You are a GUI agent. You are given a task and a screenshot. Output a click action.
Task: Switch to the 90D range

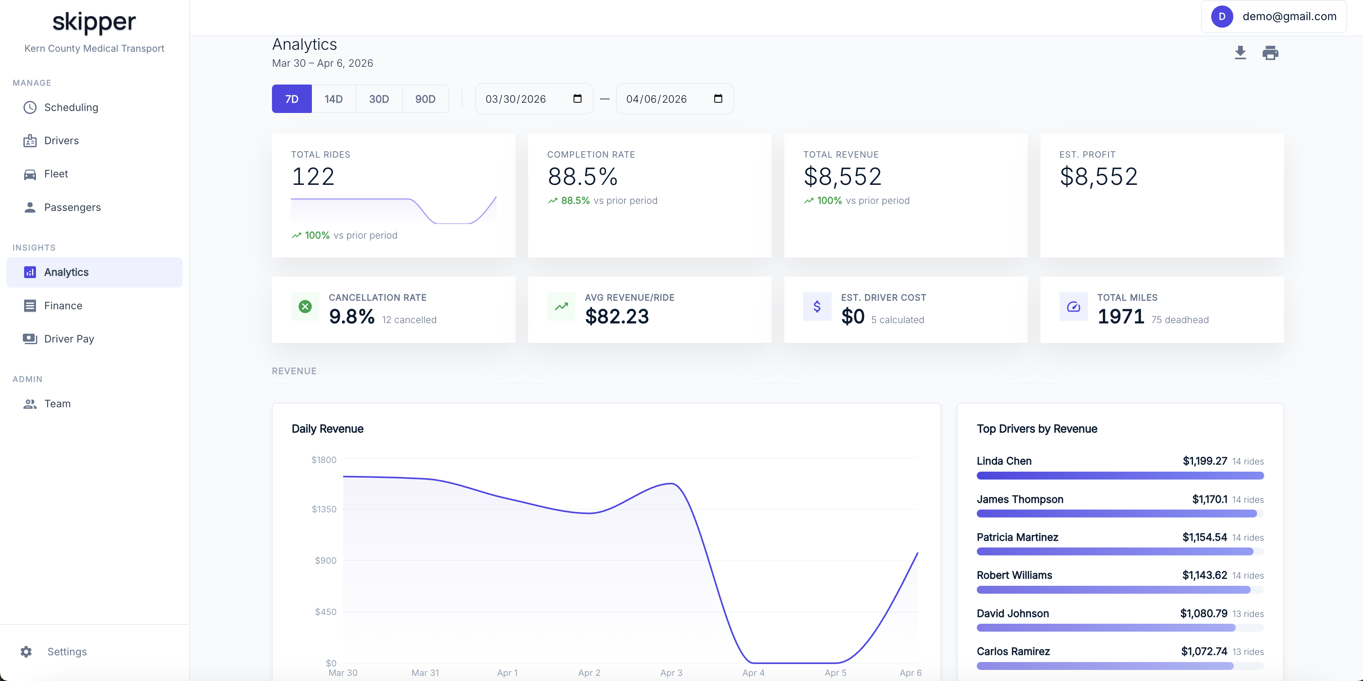coord(425,99)
